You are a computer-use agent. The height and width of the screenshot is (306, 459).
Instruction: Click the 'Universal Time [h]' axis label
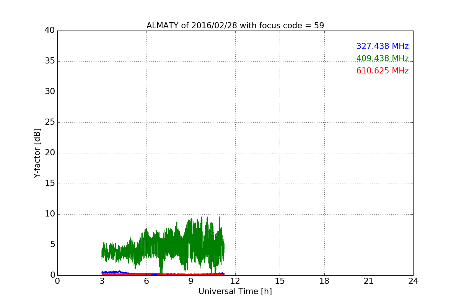pos(235,291)
